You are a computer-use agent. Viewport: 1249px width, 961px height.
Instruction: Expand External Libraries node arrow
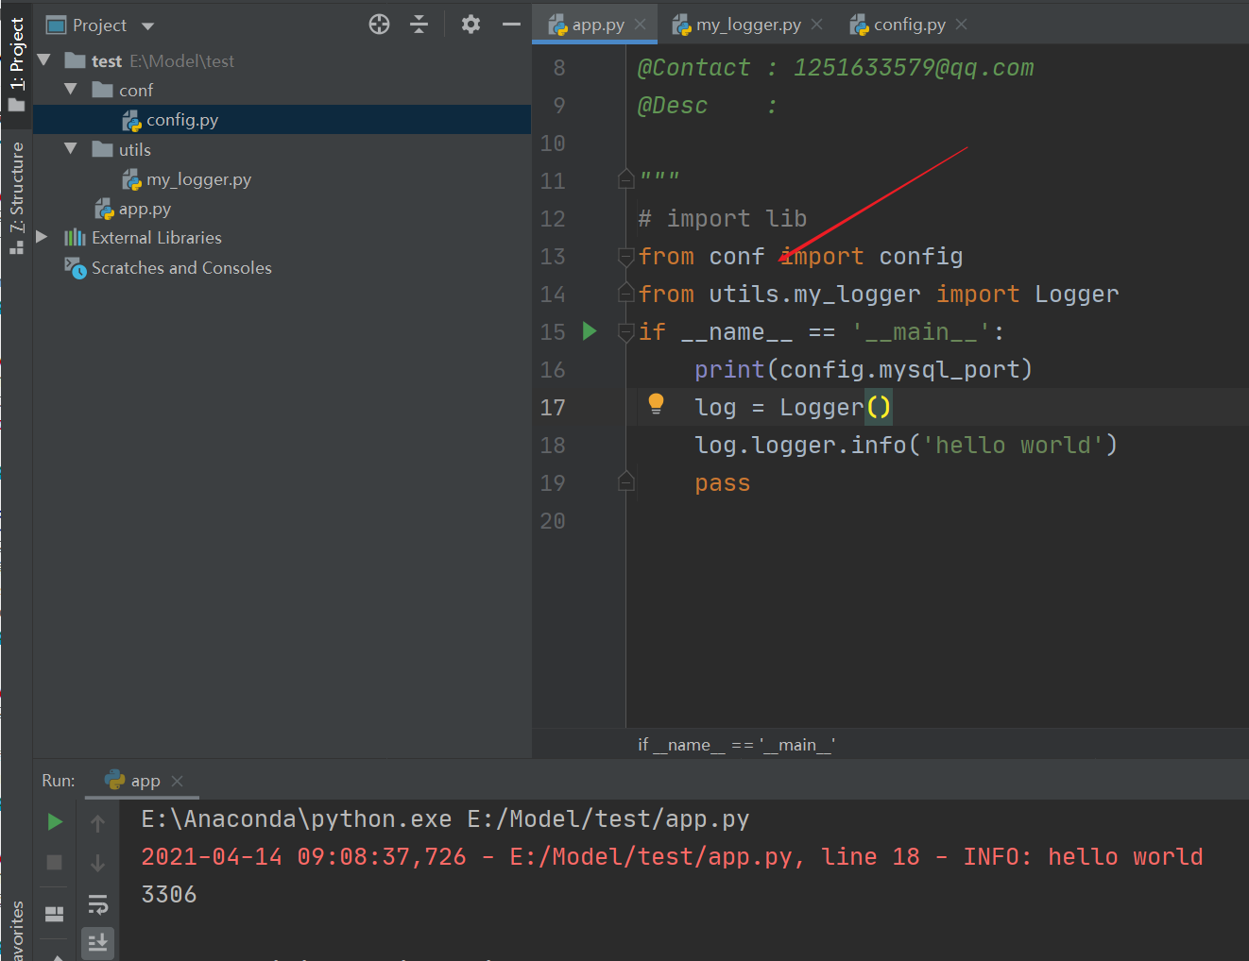click(42, 237)
